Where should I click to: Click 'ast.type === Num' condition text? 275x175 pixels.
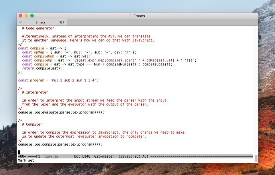coord(84,64)
